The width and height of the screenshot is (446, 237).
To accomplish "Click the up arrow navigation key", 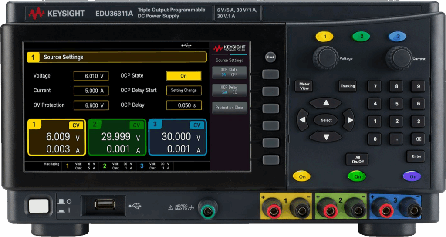I will [x=326, y=103].
